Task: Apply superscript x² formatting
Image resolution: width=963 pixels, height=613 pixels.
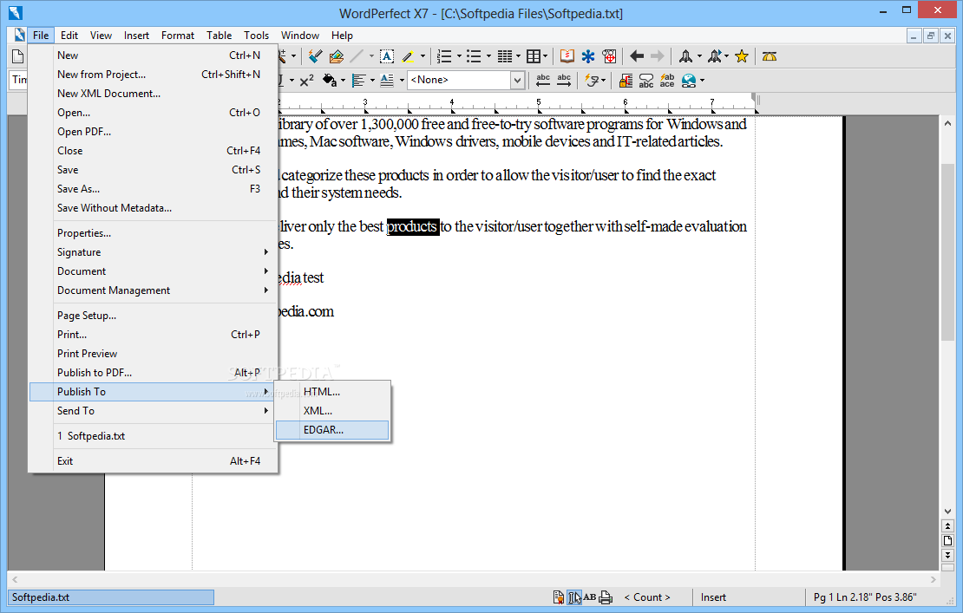Action: pyautogui.click(x=306, y=81)
